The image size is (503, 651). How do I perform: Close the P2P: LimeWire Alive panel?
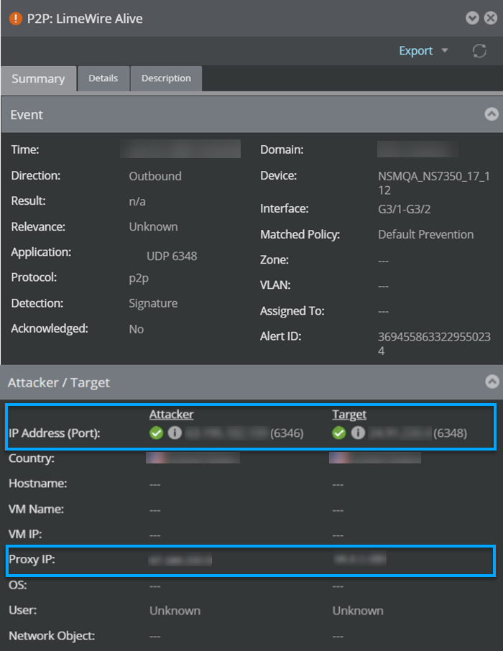tap(491, 18)
